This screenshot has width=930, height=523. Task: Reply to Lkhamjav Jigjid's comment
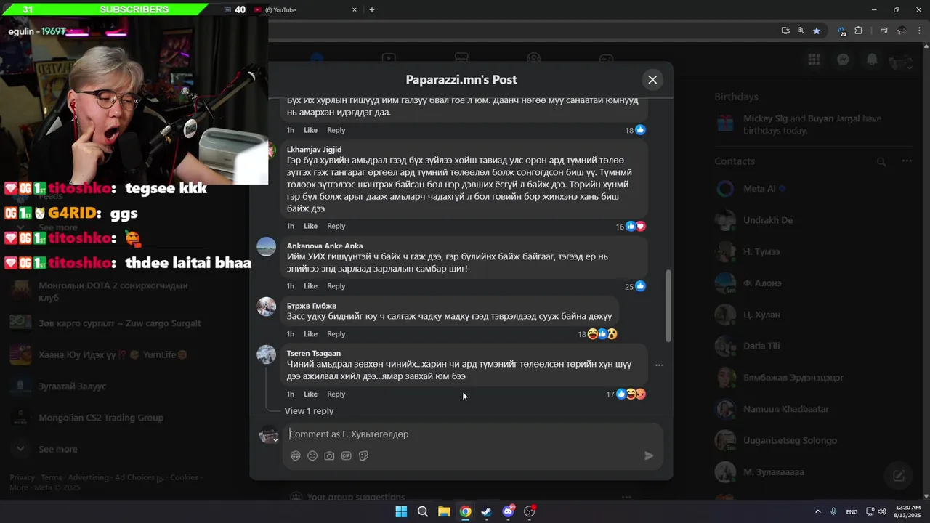tap(336, 227)
